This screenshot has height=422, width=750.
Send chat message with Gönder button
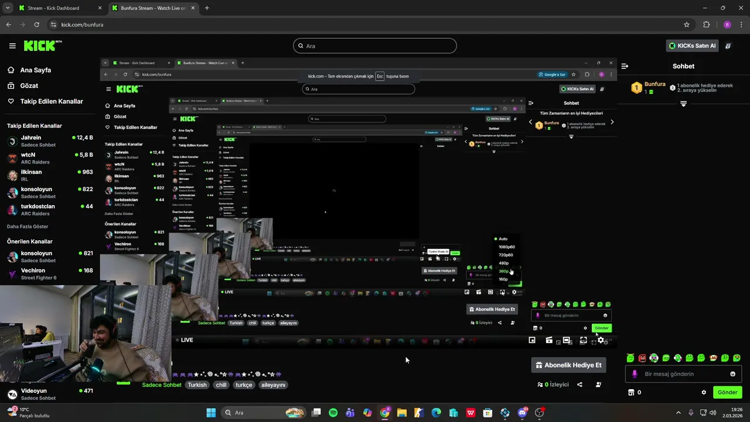pos(728,392)
